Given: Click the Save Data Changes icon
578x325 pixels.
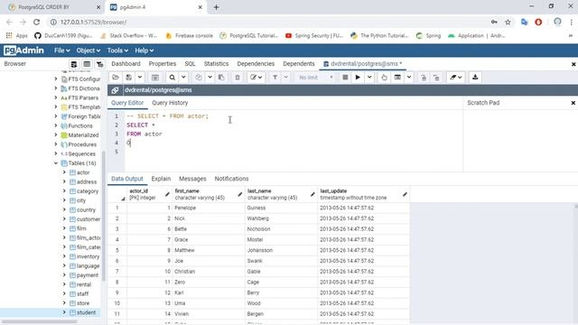Looking at the screenshot, I should click(155, 78).
